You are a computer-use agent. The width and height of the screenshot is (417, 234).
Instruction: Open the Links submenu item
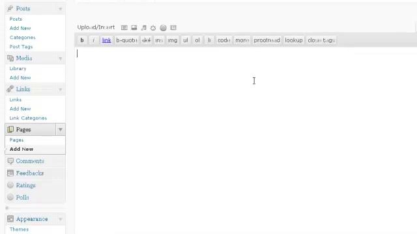point(16,99)
